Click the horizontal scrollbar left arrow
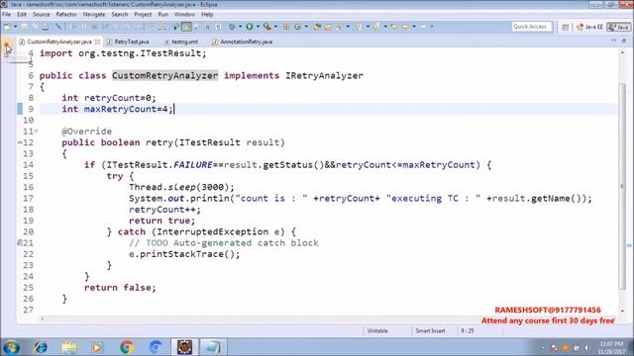The image size is (634, 356). point(42,318)
